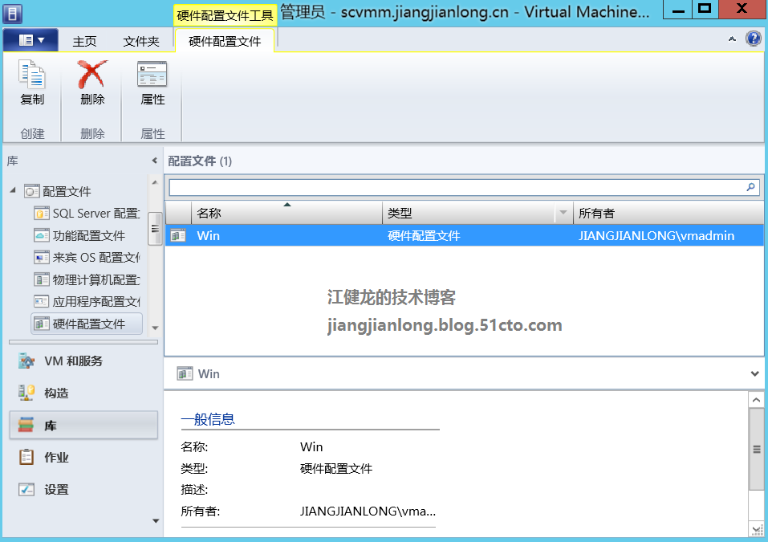
Task: Click the red X 删除 delete icon
Action: point(92,75)
